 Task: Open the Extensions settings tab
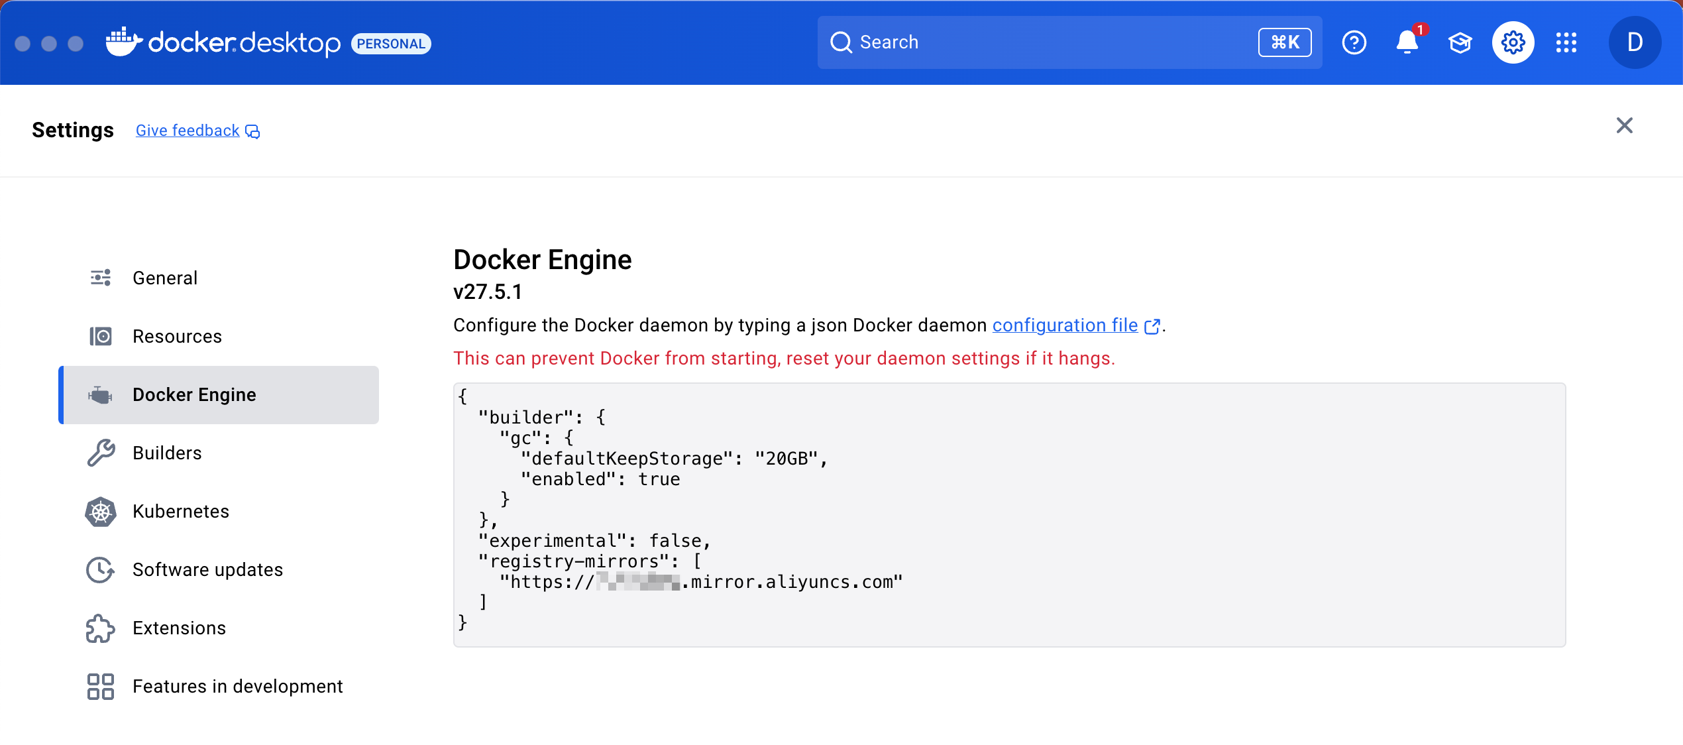click(x=219, y=628)
